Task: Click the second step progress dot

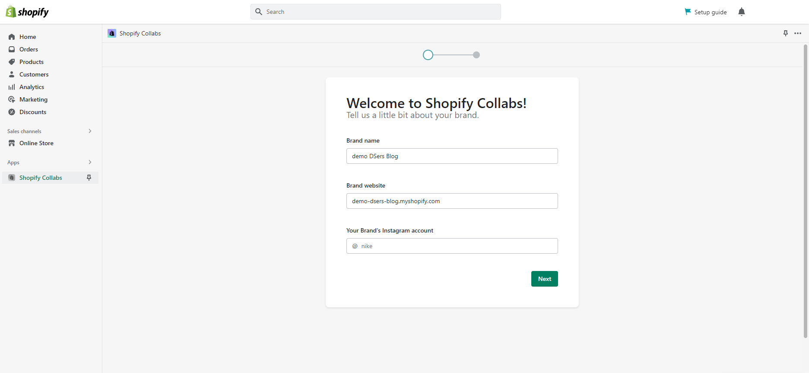Action: click(x=476, y=55)
